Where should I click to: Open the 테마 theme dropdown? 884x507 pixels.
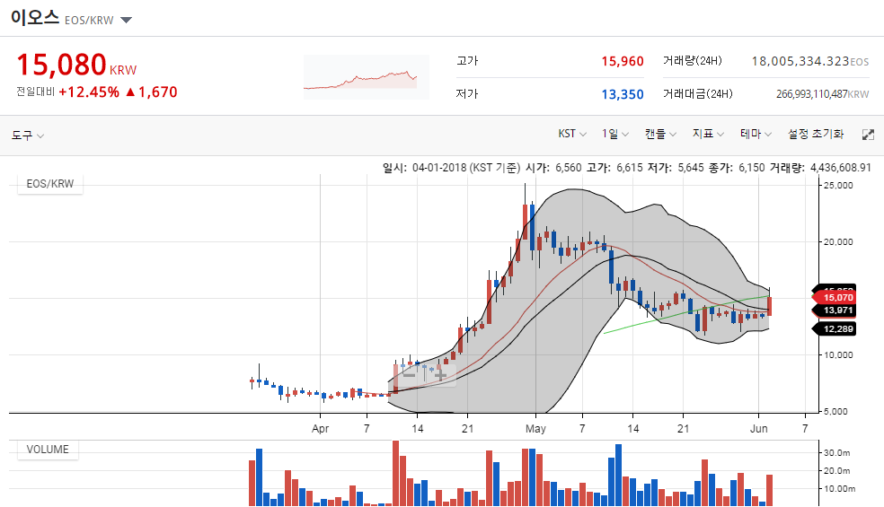756,134
